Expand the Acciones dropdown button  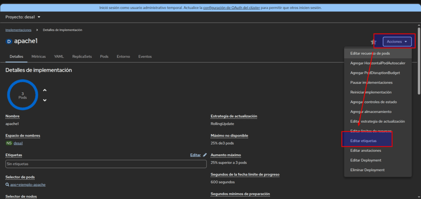[x=397, y=41]
